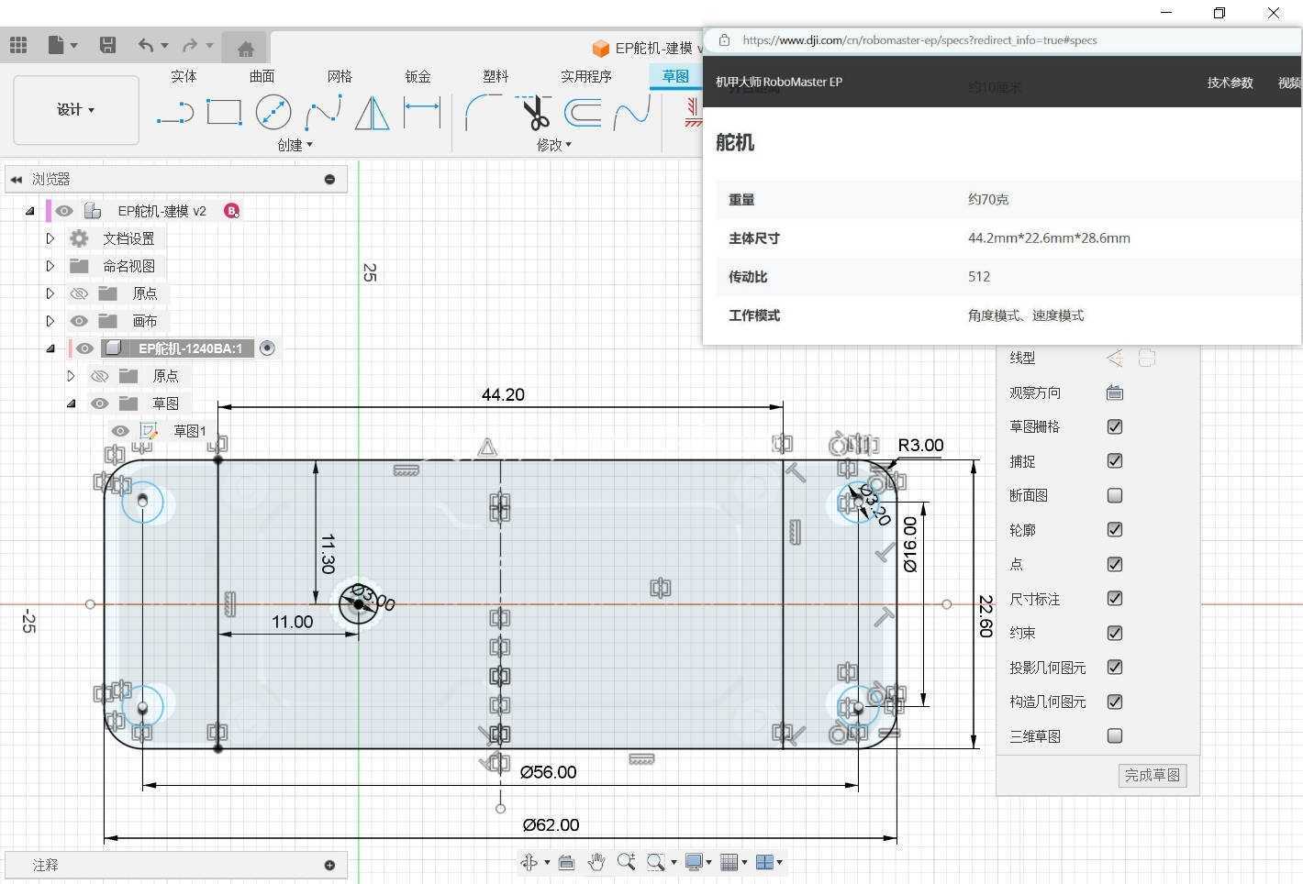
Task: Switch to the 钣金 tab
Action: tap(418, 76)
